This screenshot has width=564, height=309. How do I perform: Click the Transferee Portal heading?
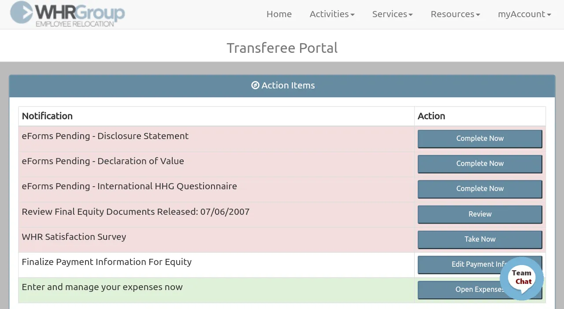[x=282, y=48]
